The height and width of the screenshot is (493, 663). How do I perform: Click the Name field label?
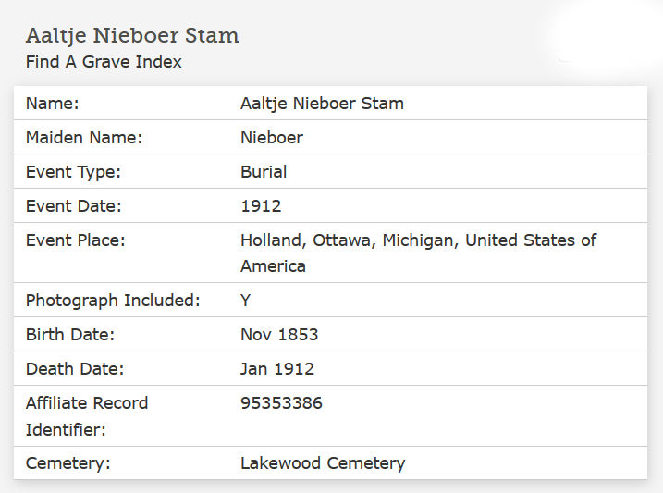pyautogui.click(x=53, y=104)
